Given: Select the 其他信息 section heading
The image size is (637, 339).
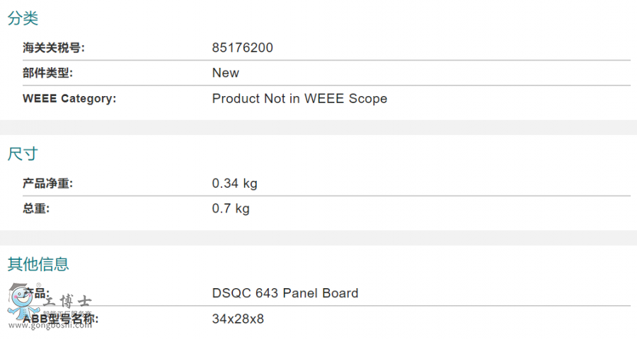Looking at the screenshot, I should pos(38,264).
